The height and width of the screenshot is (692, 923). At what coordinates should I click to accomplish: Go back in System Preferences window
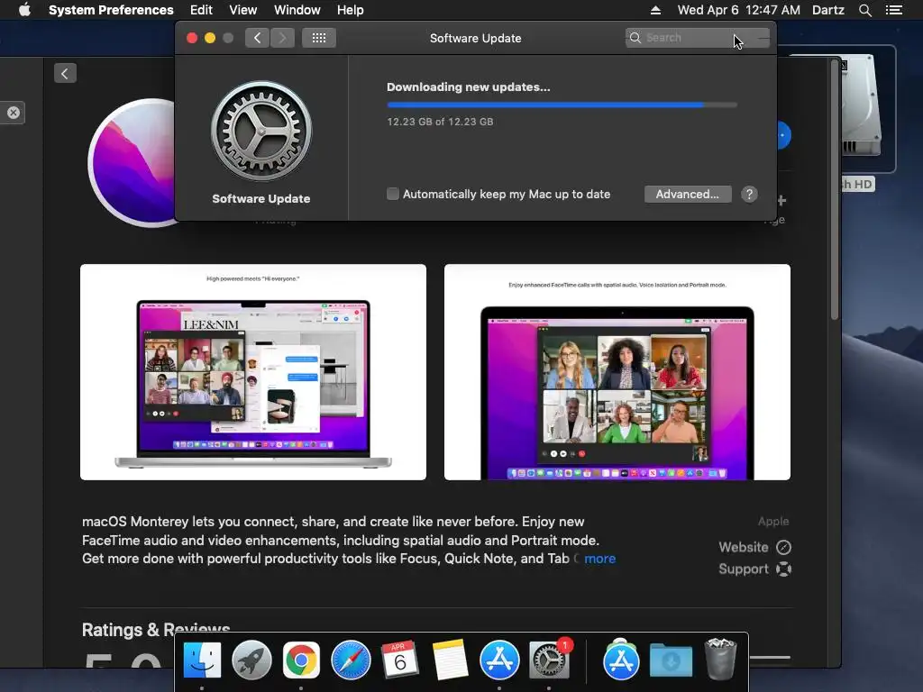(x=257, y=38)
